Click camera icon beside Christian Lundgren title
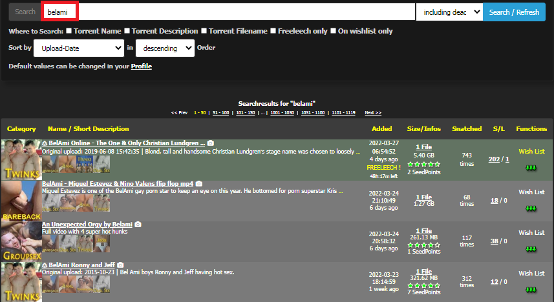The height and width of the screenshot is (302, 554). click(211, 143)
